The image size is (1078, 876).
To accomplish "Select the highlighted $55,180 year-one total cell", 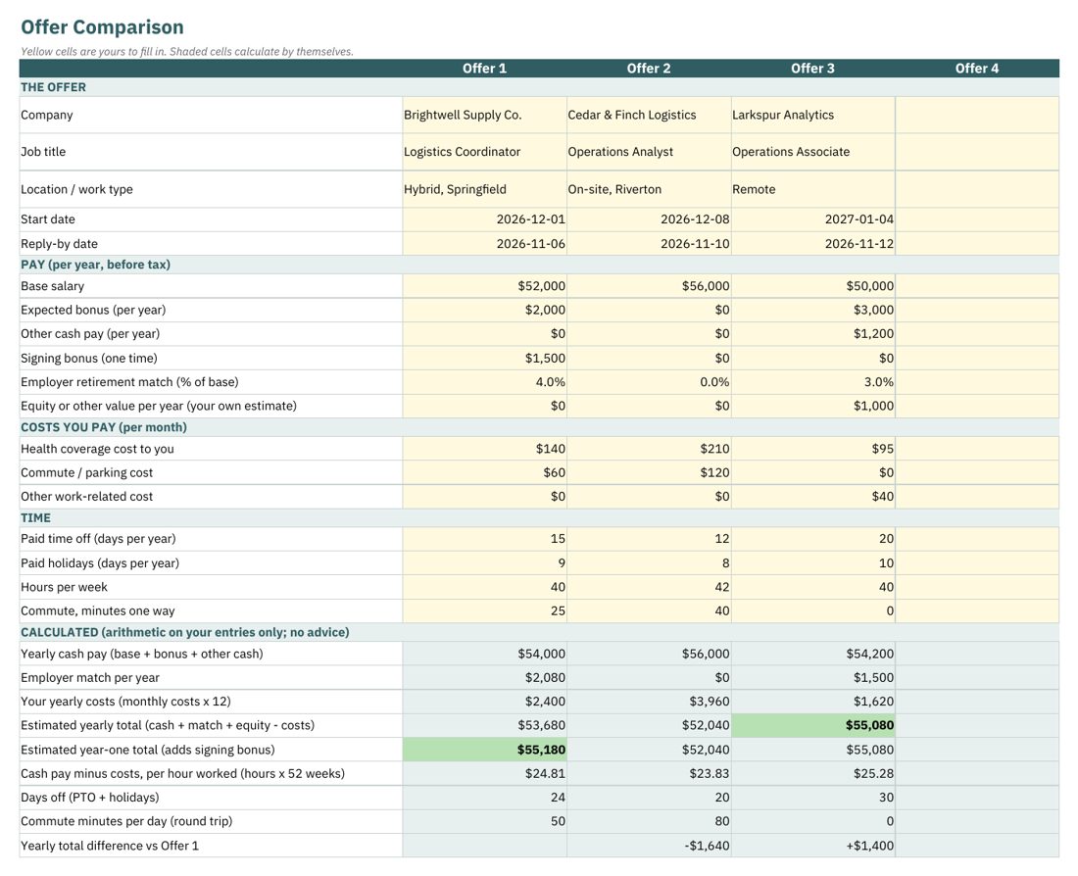I will point(485,750).
